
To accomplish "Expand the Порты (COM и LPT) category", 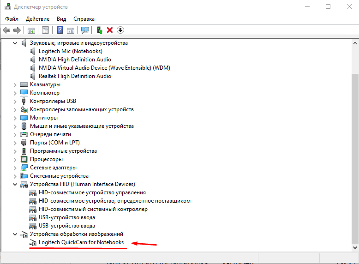I will (x=15, y=143).
